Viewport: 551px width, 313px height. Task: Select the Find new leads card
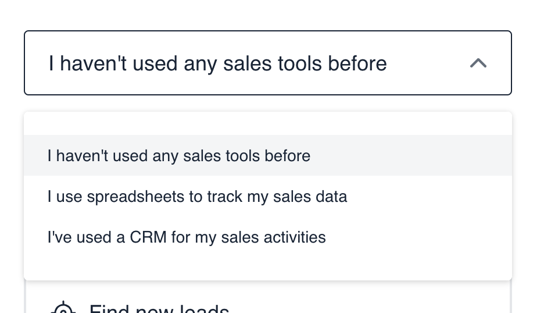[x=268, y=297]
